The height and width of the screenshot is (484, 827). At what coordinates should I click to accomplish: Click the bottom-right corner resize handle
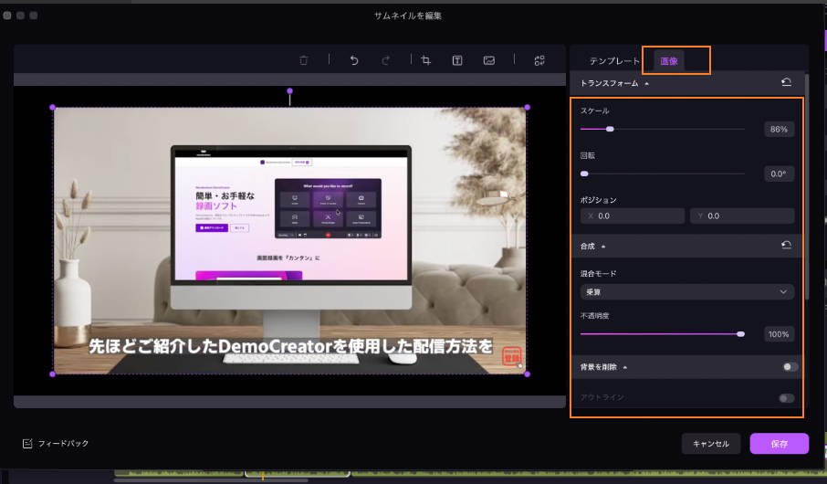(x=527, y=374)
